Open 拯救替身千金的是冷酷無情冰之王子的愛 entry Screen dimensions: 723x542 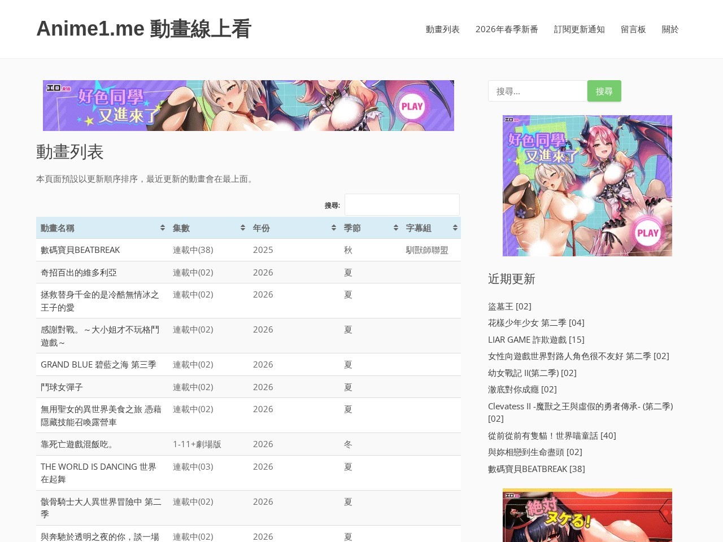tap(100, 301)
